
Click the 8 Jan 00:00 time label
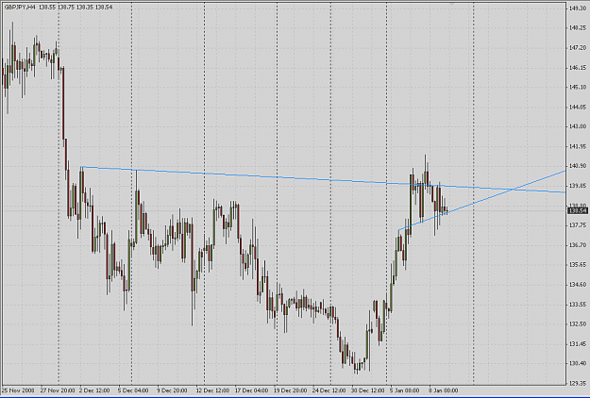tap(444, 390)
